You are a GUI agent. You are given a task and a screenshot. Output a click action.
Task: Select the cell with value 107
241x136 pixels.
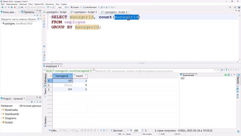coord(63,81)
